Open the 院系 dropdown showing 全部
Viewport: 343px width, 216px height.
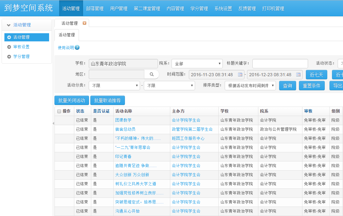(197, 64)
